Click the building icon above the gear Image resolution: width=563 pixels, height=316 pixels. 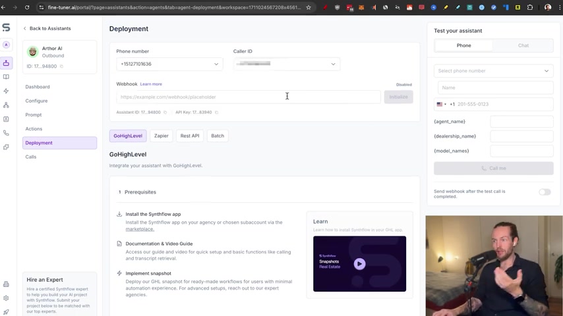[6, 284]
